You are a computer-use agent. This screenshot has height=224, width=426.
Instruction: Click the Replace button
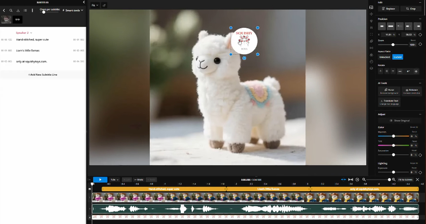click(389, 8)
